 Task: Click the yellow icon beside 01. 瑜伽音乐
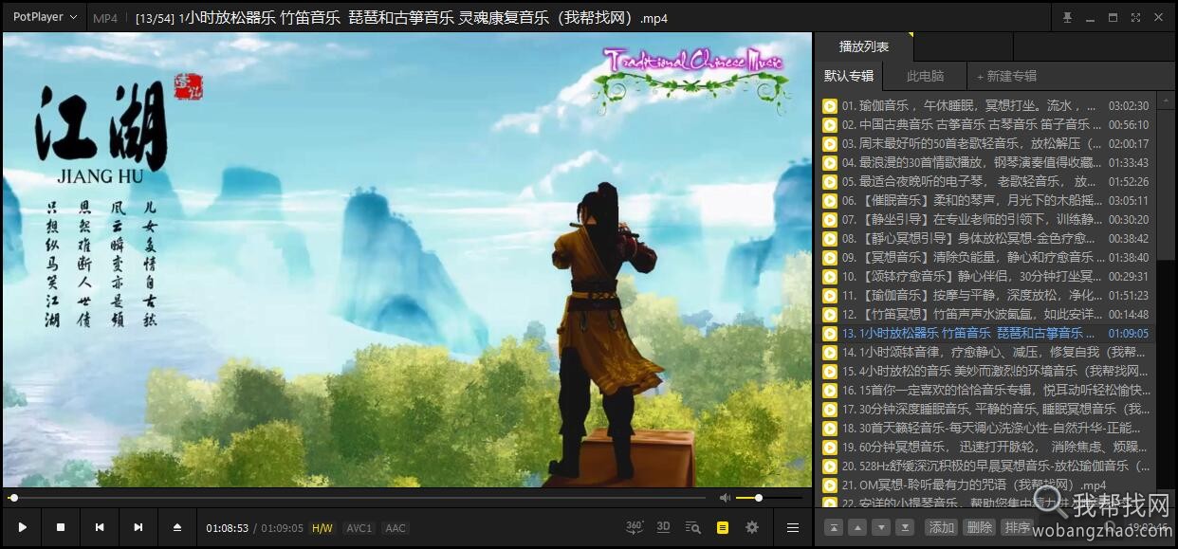pos(829,105)
